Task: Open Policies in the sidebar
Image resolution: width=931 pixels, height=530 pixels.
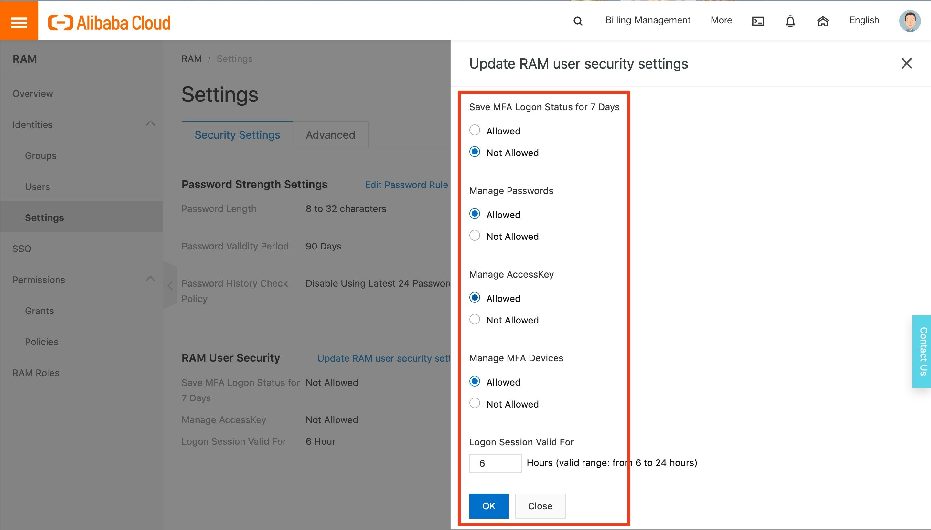Action: 41,342
